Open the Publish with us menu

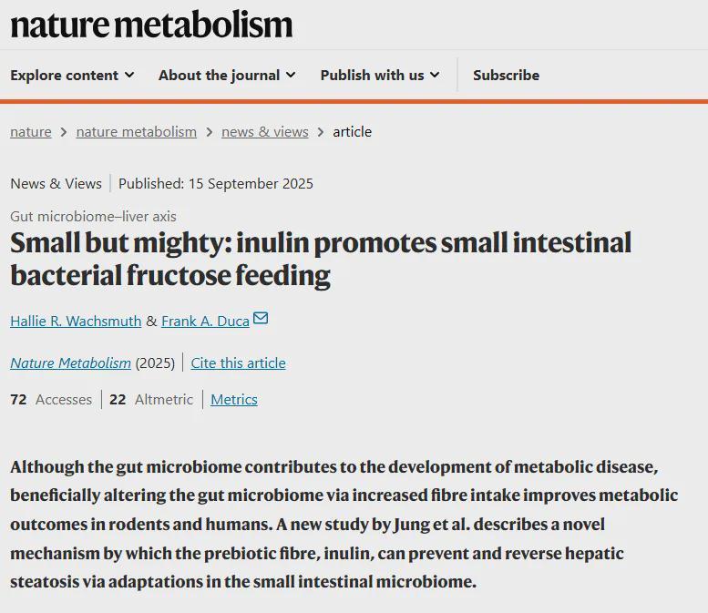click(380, 75)
